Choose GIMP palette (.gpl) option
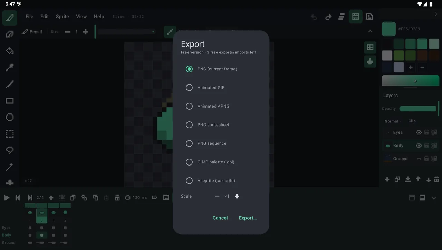Screen dimensions: 442x250 pos(221,162)
